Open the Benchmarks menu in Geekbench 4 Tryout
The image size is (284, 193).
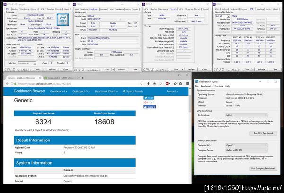click(x=206, y=86)
